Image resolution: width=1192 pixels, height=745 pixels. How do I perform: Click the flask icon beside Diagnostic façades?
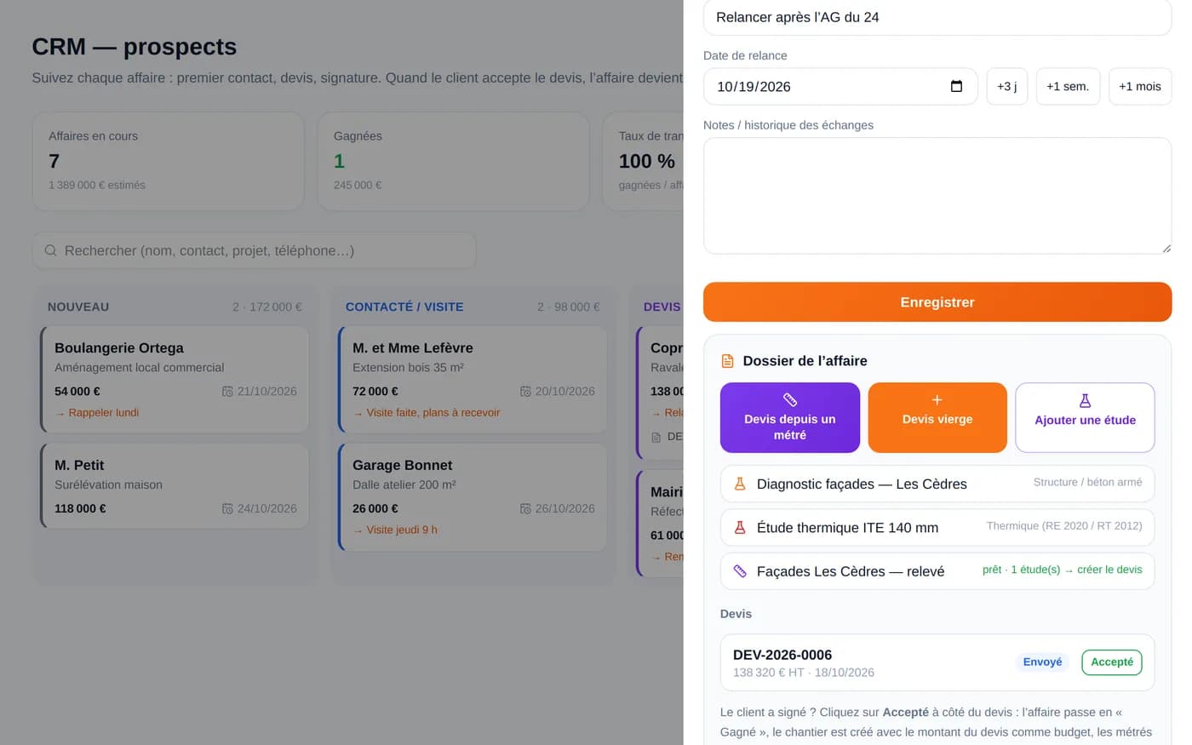(x=740, y=484)
